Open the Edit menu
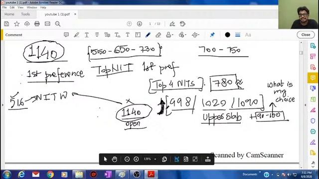319x179 pixels. pos(12,7)
